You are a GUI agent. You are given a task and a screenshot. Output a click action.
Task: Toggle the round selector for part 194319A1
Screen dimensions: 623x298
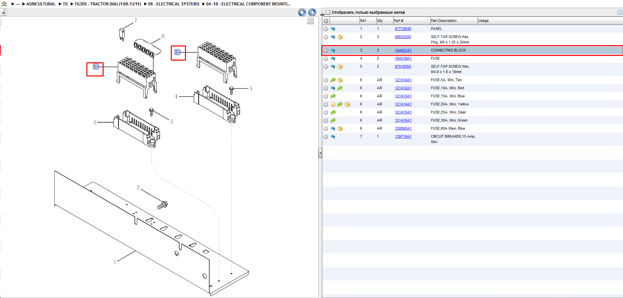point(326,59)
